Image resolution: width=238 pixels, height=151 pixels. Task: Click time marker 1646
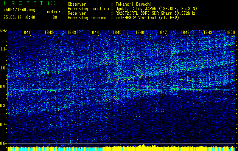[x=140, y=32]
